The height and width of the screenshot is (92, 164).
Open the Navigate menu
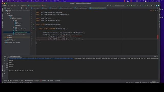[27, 1]
